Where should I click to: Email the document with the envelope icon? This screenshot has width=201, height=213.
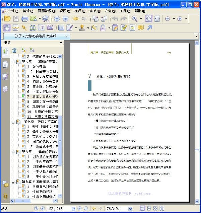[33, 19]
